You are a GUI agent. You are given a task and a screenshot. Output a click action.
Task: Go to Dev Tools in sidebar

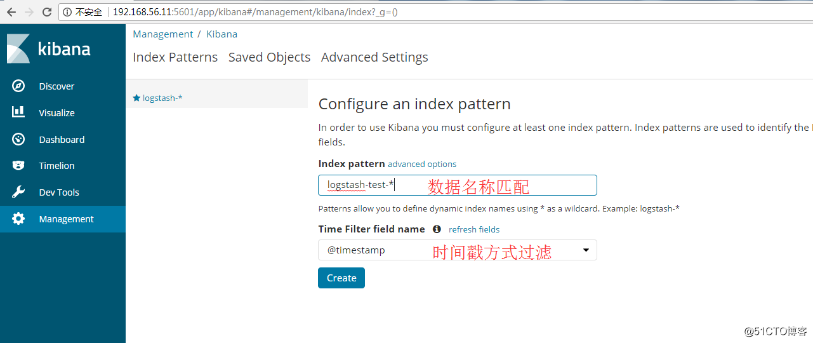pyautogui.click(x=59, y=192)
